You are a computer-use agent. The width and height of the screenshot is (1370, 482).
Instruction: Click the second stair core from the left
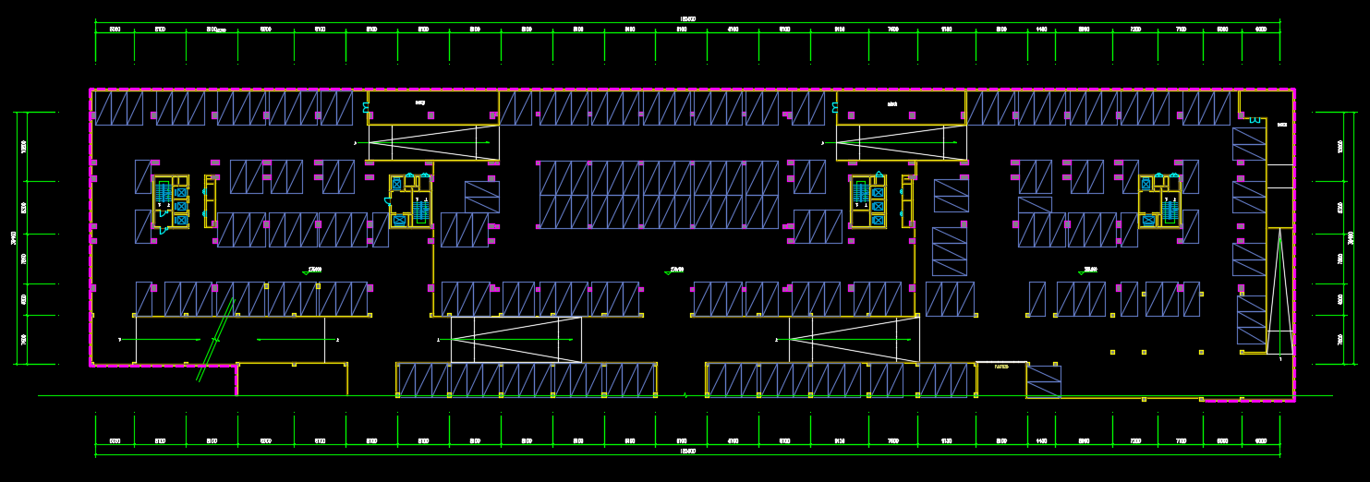tap(411, 200)
